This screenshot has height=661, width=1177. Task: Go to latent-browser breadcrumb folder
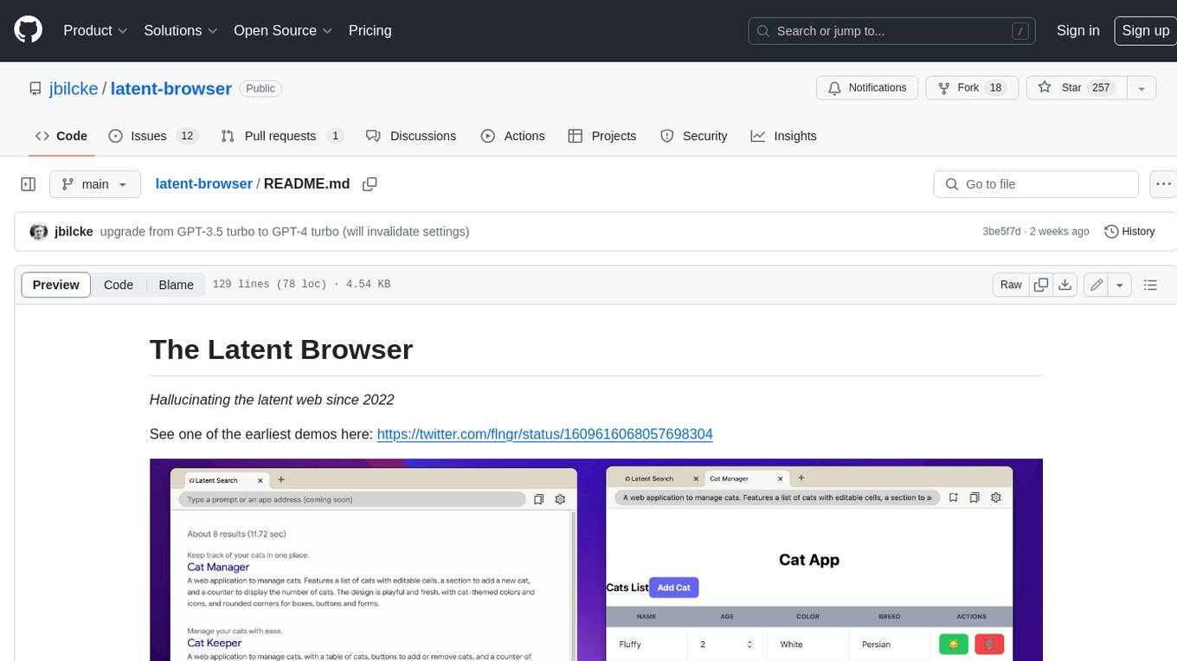pos(203,183)
